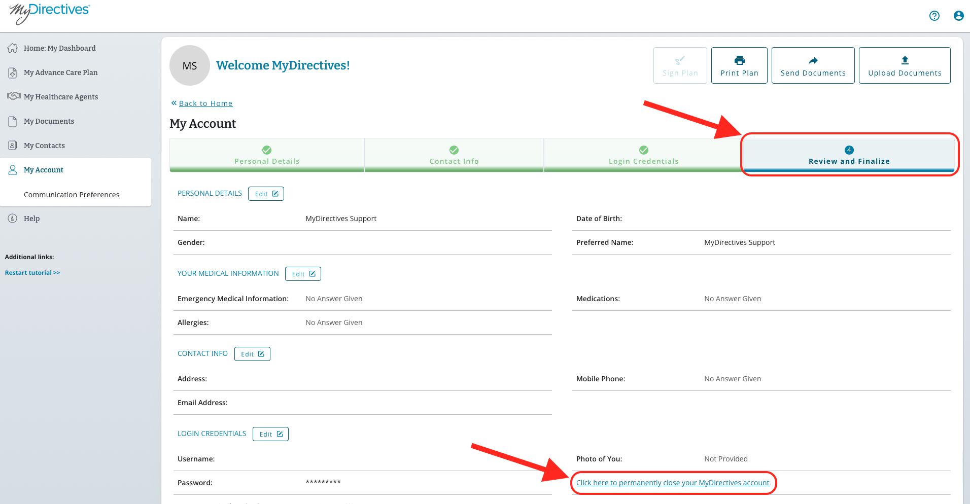The height and width of the screenshot is (504, 970).
Task: Click the Preferred Name value
Action: tap(740, 242)
